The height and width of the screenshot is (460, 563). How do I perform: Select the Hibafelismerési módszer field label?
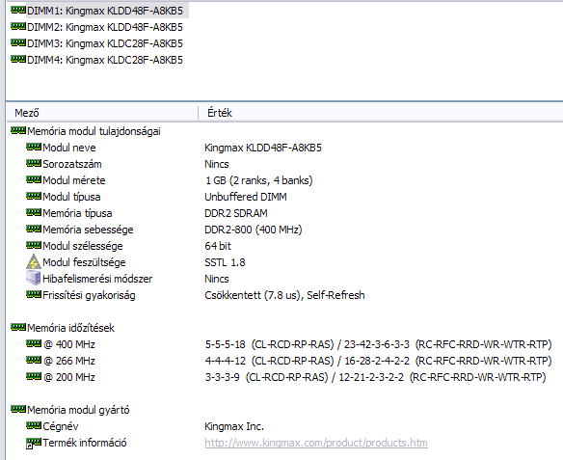97,279
